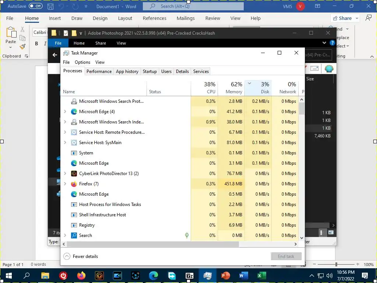Expand CyberLink PhotoDirector 13 (2) group
Image resolution: width=377 pixels, height=283 pixels.
(x=65, y=174)
